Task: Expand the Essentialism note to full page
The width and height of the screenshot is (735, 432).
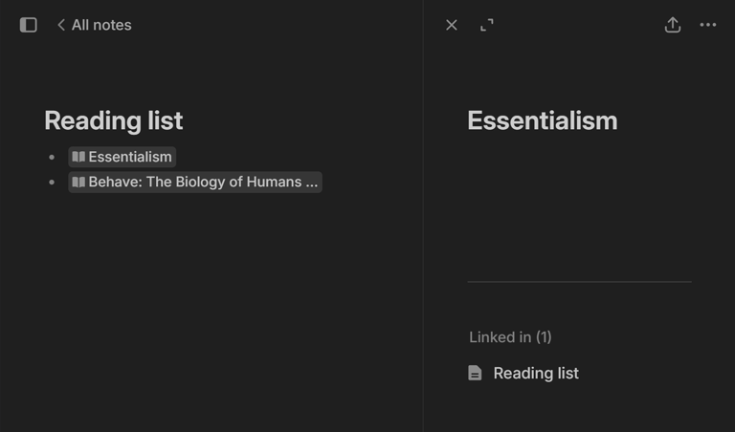Action: (x=487, y=25)
